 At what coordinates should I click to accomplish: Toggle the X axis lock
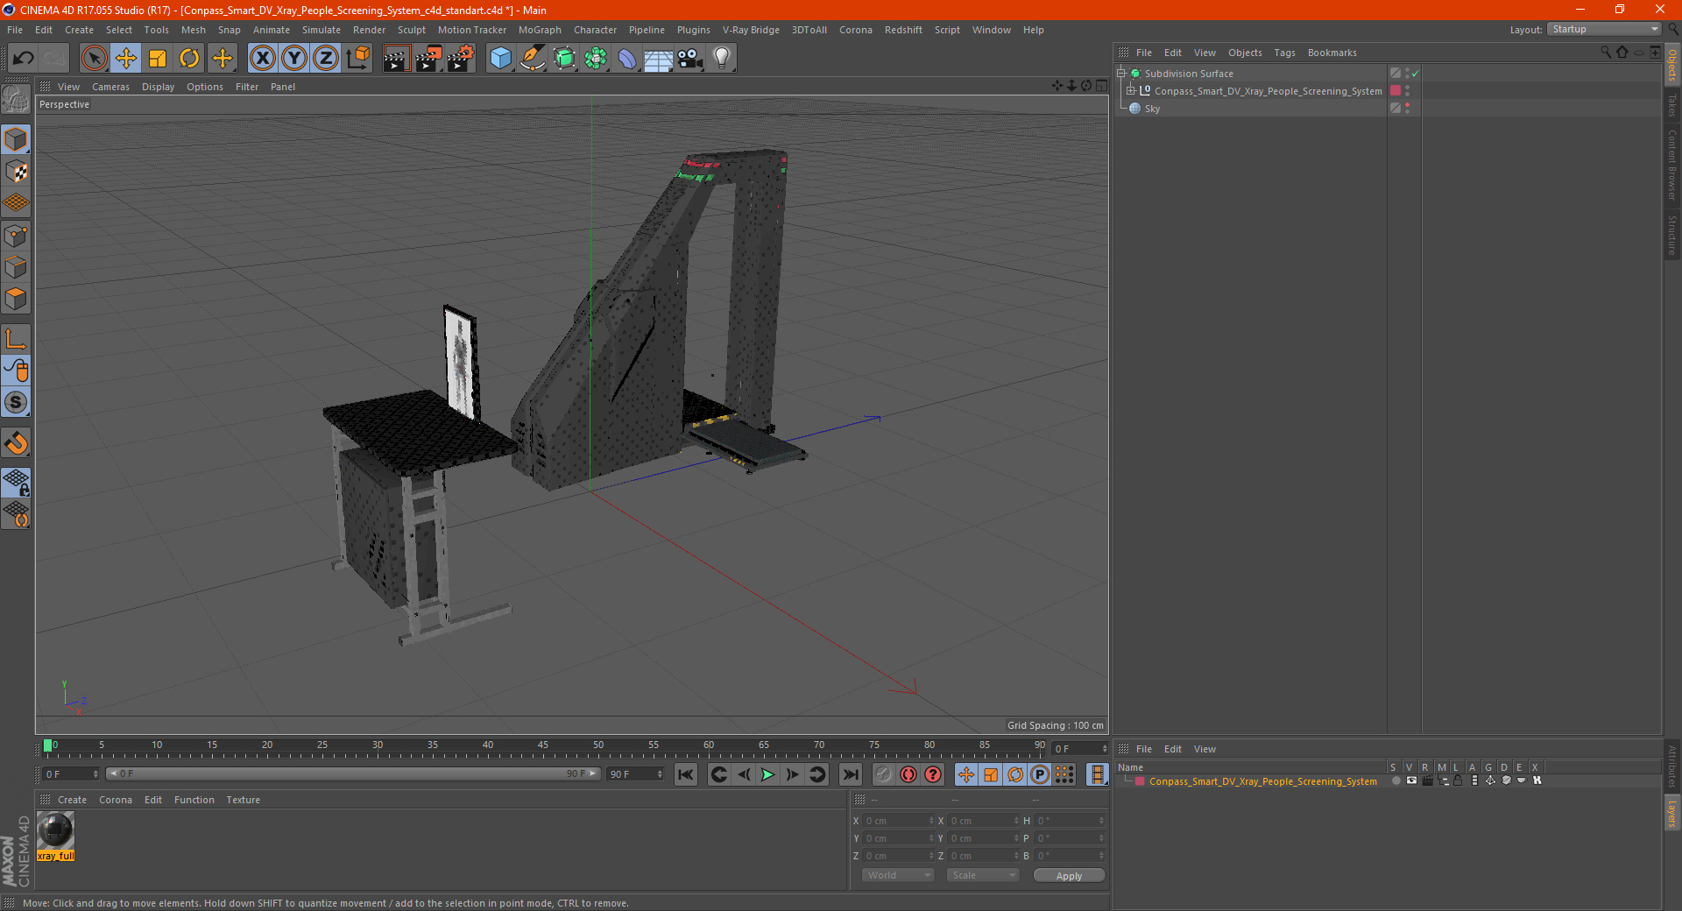pyautogui.click(x=262, y=59)
